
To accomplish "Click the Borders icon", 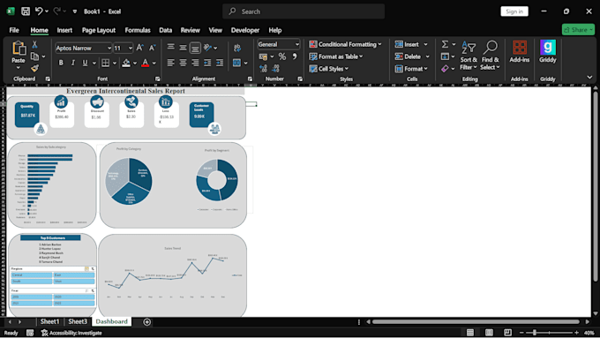I will click(105, 63).
